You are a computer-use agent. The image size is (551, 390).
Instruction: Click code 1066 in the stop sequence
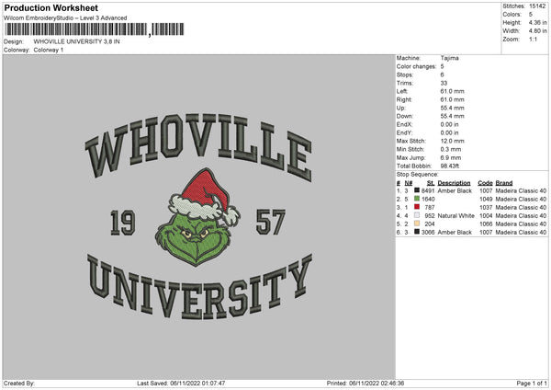point(486,224)
